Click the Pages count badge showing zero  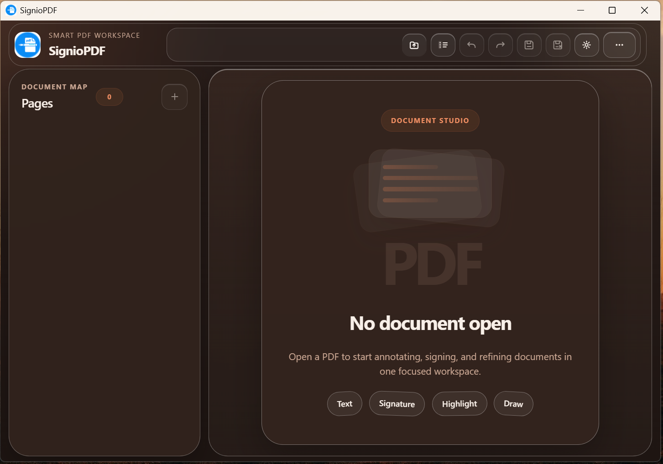click(x=109, y=97)
